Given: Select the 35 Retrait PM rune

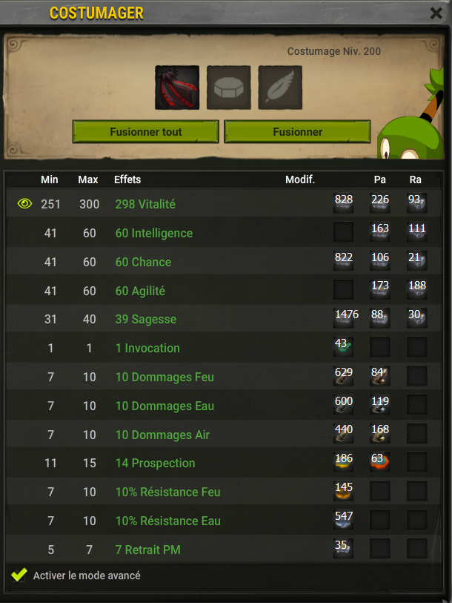Looking at the screenshot, I should [x=343, y=548].
